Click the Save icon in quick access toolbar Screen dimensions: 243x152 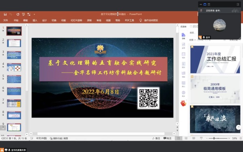(x=5, y=14)
